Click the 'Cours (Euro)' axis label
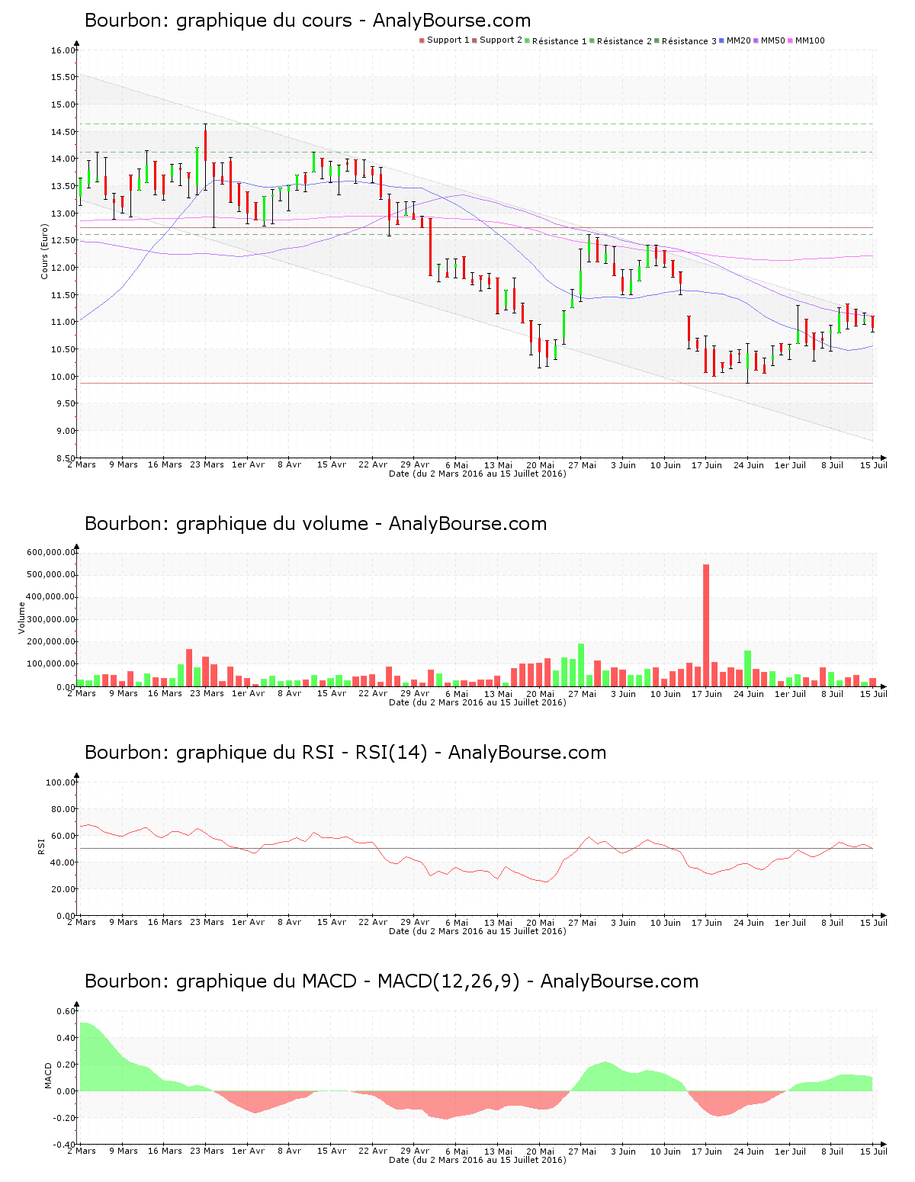 pyautogui.click(x=44, y=252)
